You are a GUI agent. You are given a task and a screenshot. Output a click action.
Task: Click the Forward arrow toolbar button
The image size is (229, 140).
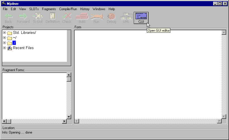click(23, 18)
